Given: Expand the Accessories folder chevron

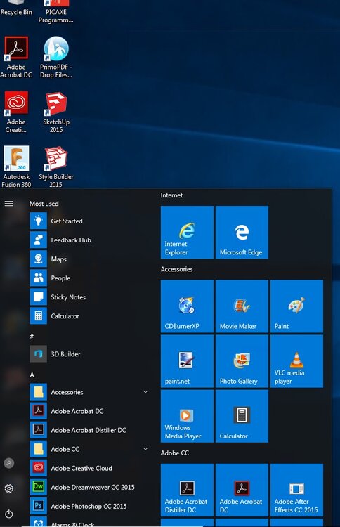Looking at the screenshot, I should pyautogui.click(x=145, y=392).
